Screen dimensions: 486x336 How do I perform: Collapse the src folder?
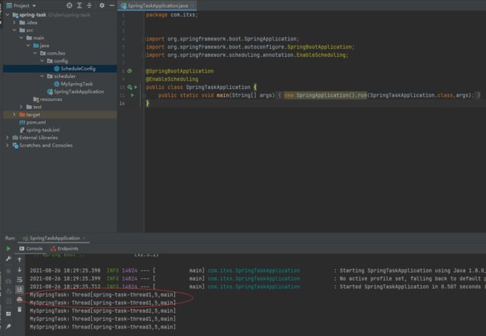click(14, 30)
